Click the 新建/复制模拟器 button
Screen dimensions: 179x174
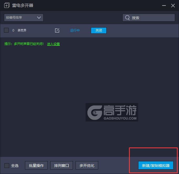click(x=156, y=165)
